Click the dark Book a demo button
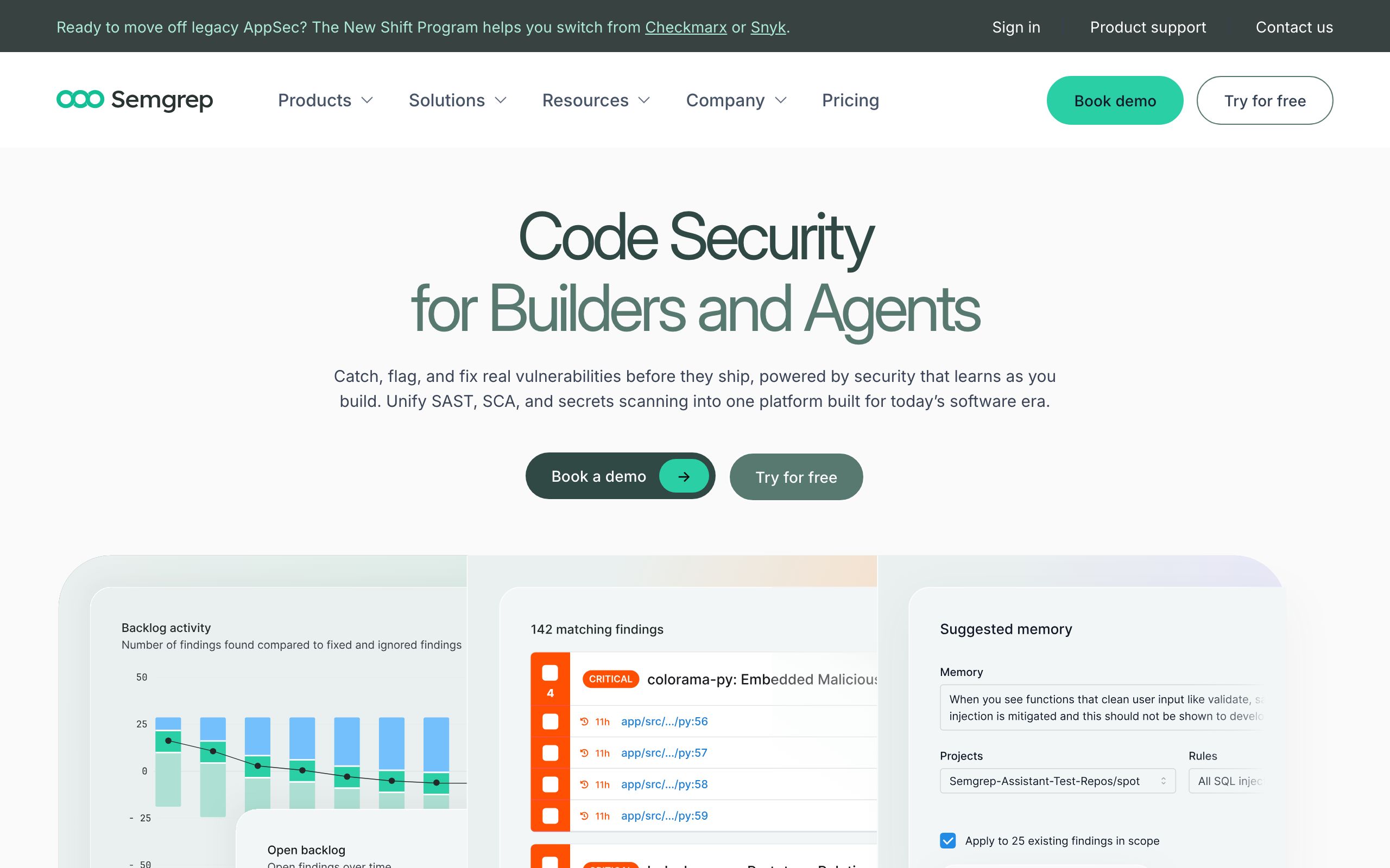Viewport: 1390px width, 868px height. click(x=620, y=476)
